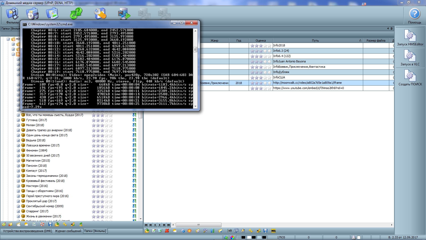
Task: Launch Запуск HMSEditor
Action: pyautogui.click(x=410, y=37)
